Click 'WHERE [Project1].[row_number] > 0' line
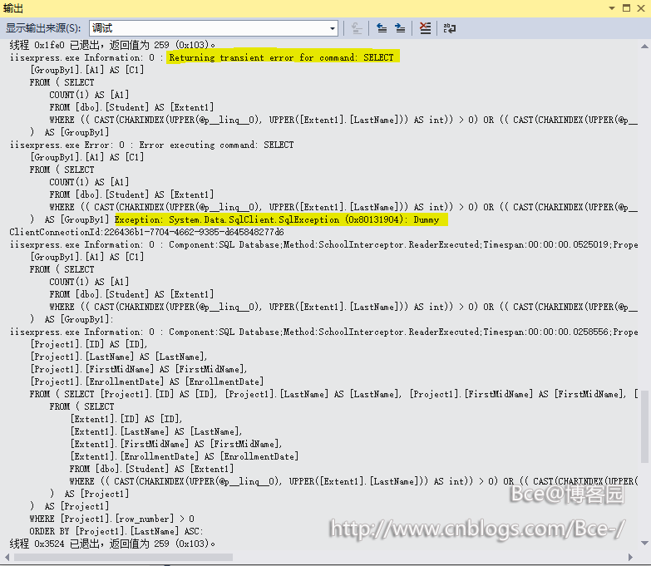 tap(111, 519)
